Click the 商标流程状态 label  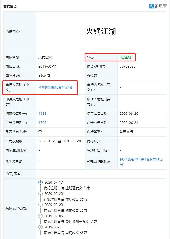point(16,208)
